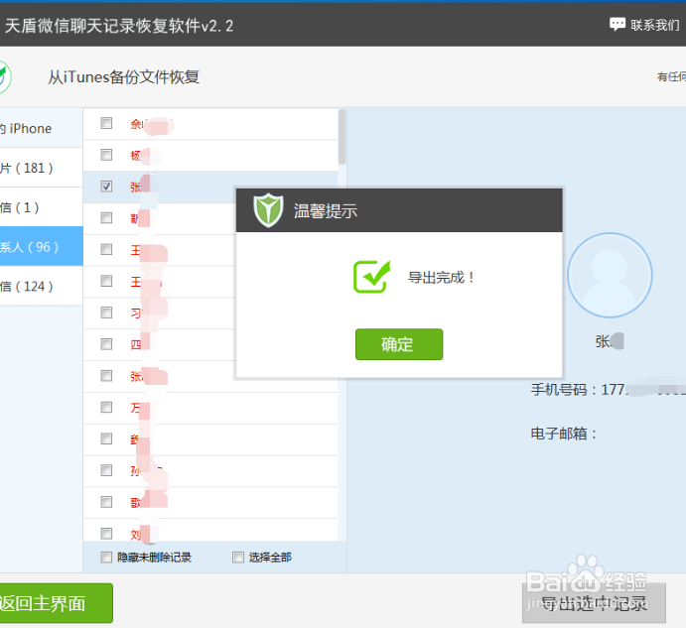Open the sidebar tab showing (1)

[x=41, y=207]
